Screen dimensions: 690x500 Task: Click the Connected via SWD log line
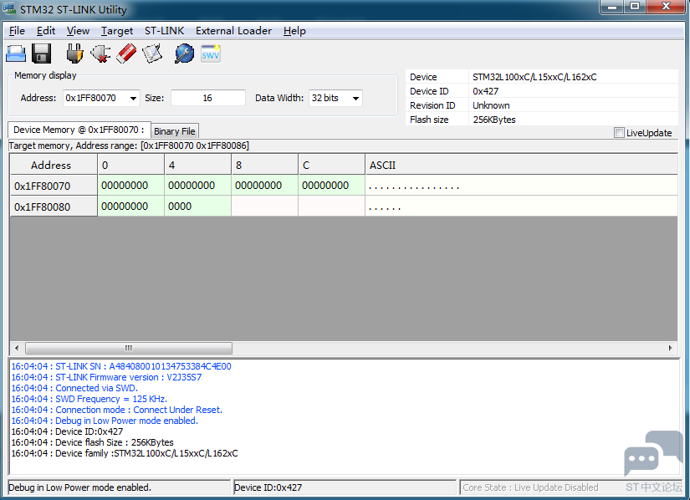(x=74, y=388)
